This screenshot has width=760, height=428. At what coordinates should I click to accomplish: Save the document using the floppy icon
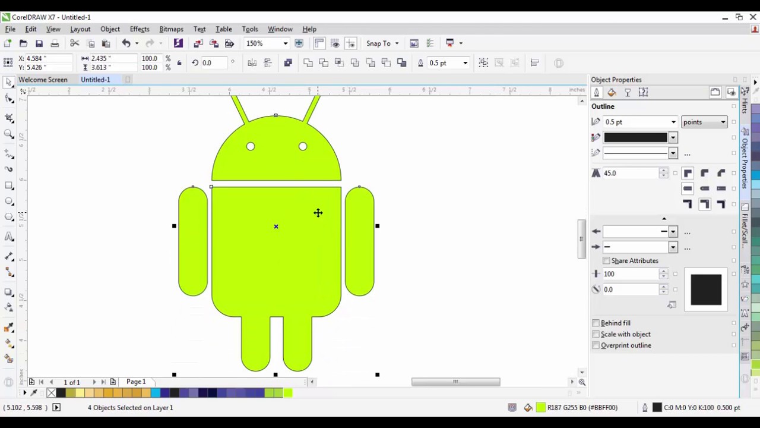point(39,43)
